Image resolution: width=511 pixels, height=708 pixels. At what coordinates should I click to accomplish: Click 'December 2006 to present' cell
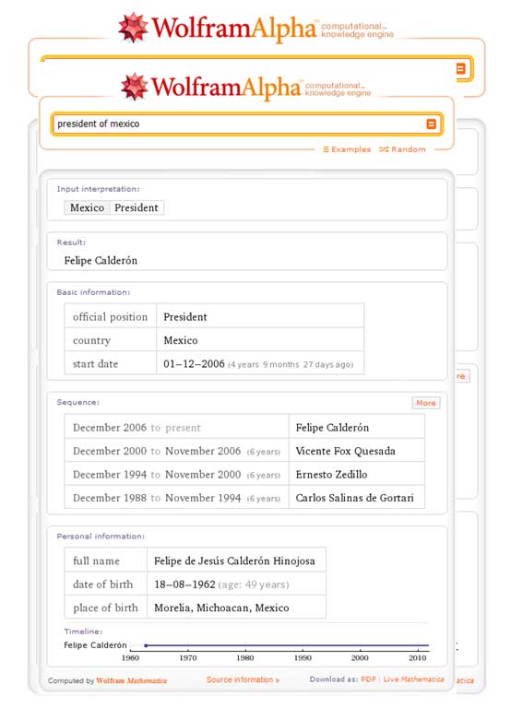(x=177, y=427)
